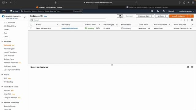Open Events in sidebar
The height and width of the screenshot is (110, 196).
coord(6,30)
